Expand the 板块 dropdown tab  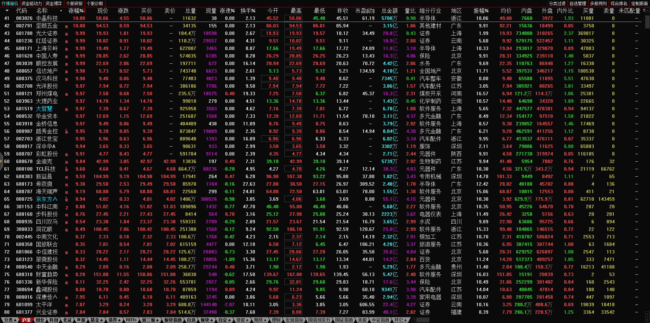pos(206,320)
